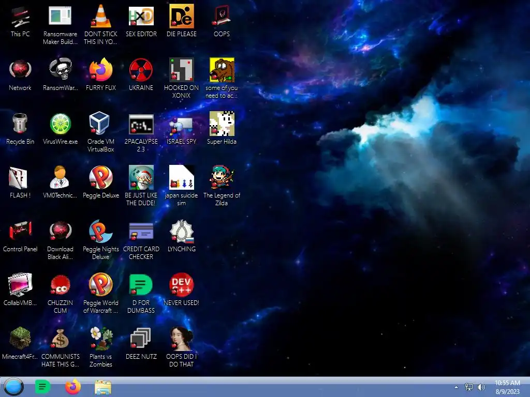
Task: Select the RansomWar skull icon
Action: [x=60, y=70]
